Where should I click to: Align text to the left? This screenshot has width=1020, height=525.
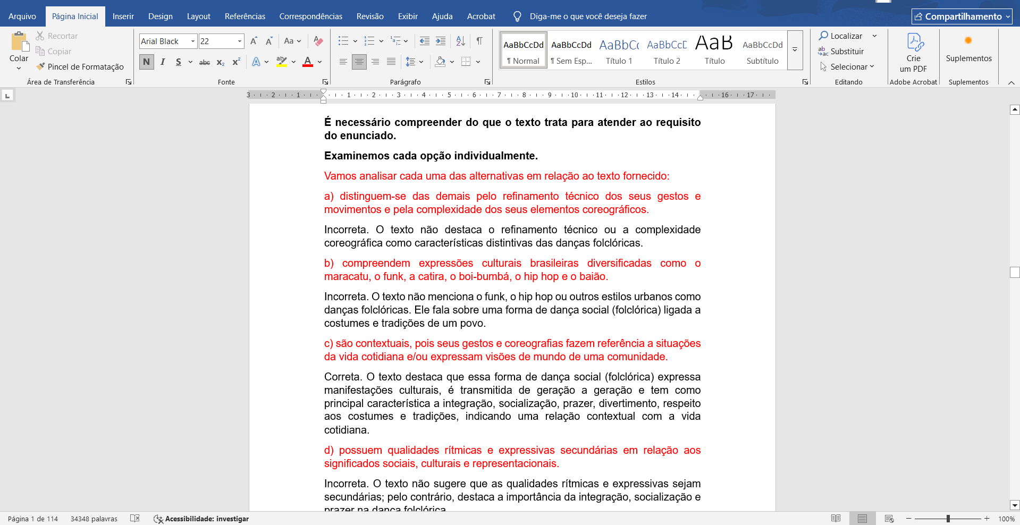pos(343,62)
